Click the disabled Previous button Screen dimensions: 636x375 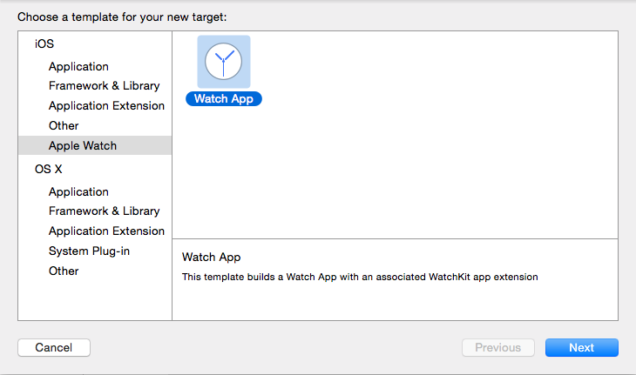tap(497, 348)
